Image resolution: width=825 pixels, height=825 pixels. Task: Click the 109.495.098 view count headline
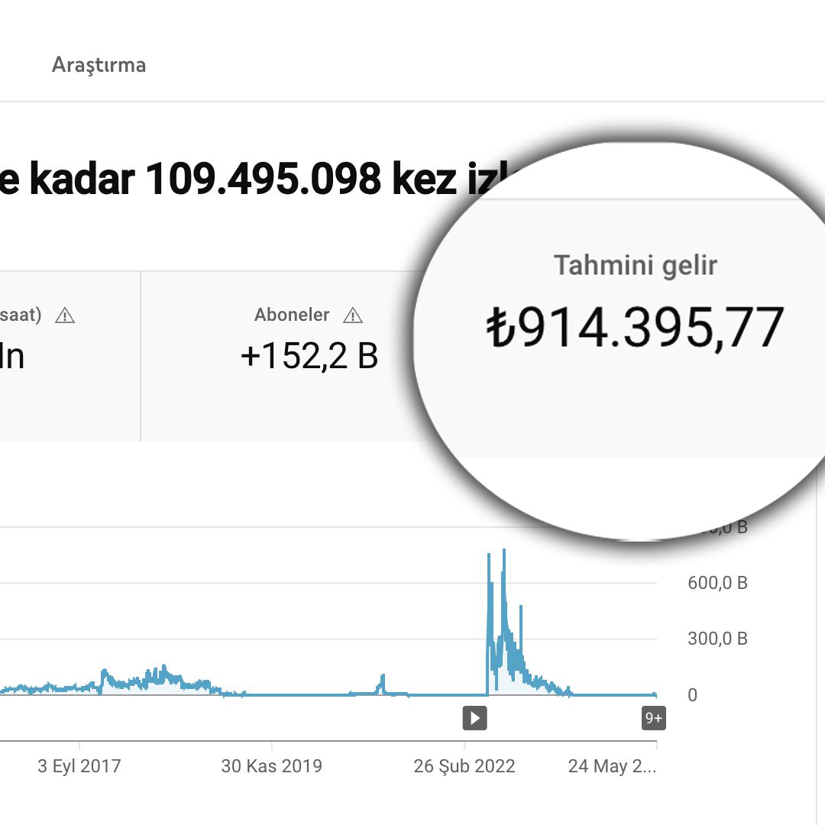coord(263,179)
